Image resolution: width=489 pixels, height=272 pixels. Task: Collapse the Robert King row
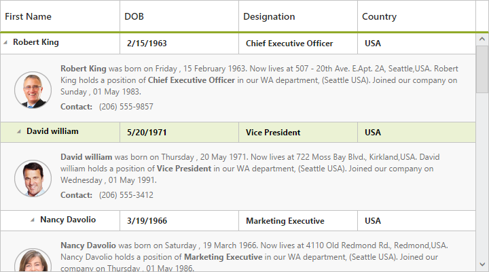point(5,42)
